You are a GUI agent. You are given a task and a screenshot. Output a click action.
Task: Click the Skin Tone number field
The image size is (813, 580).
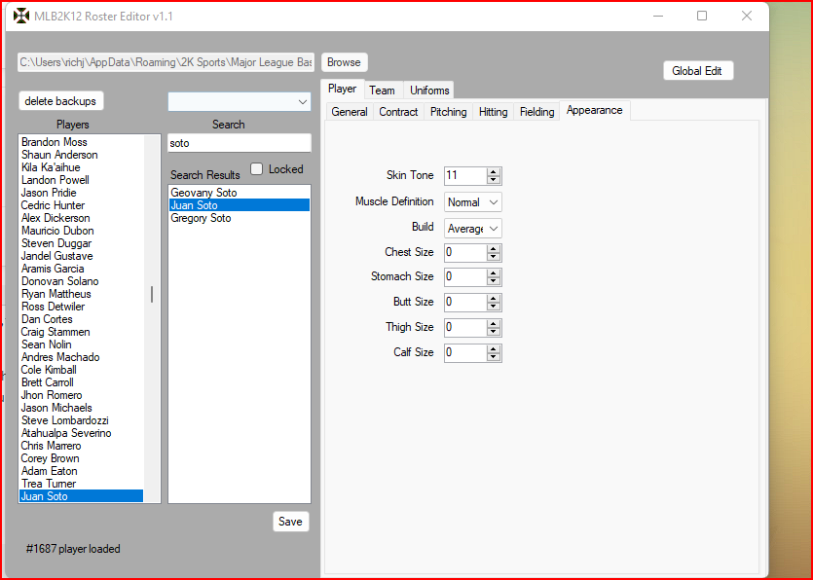(x=466, y=176)
